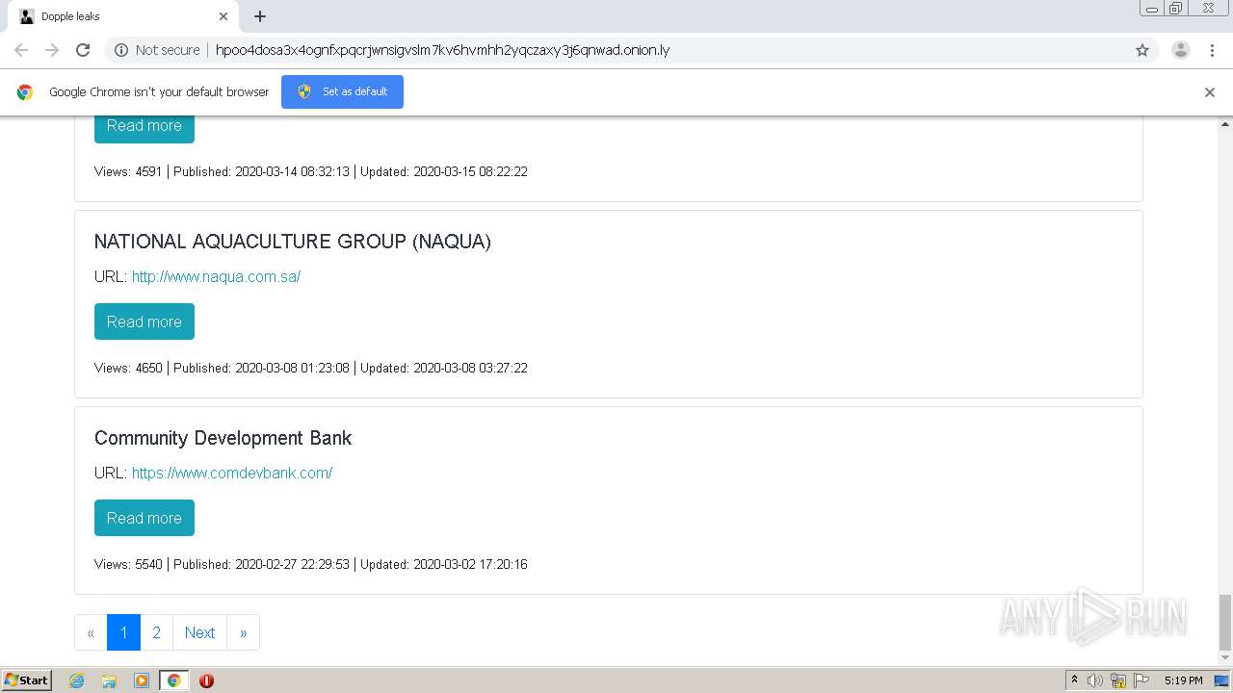Read more about NATIONAL AQUACULTURE GROUP

(x=144, y=321)
